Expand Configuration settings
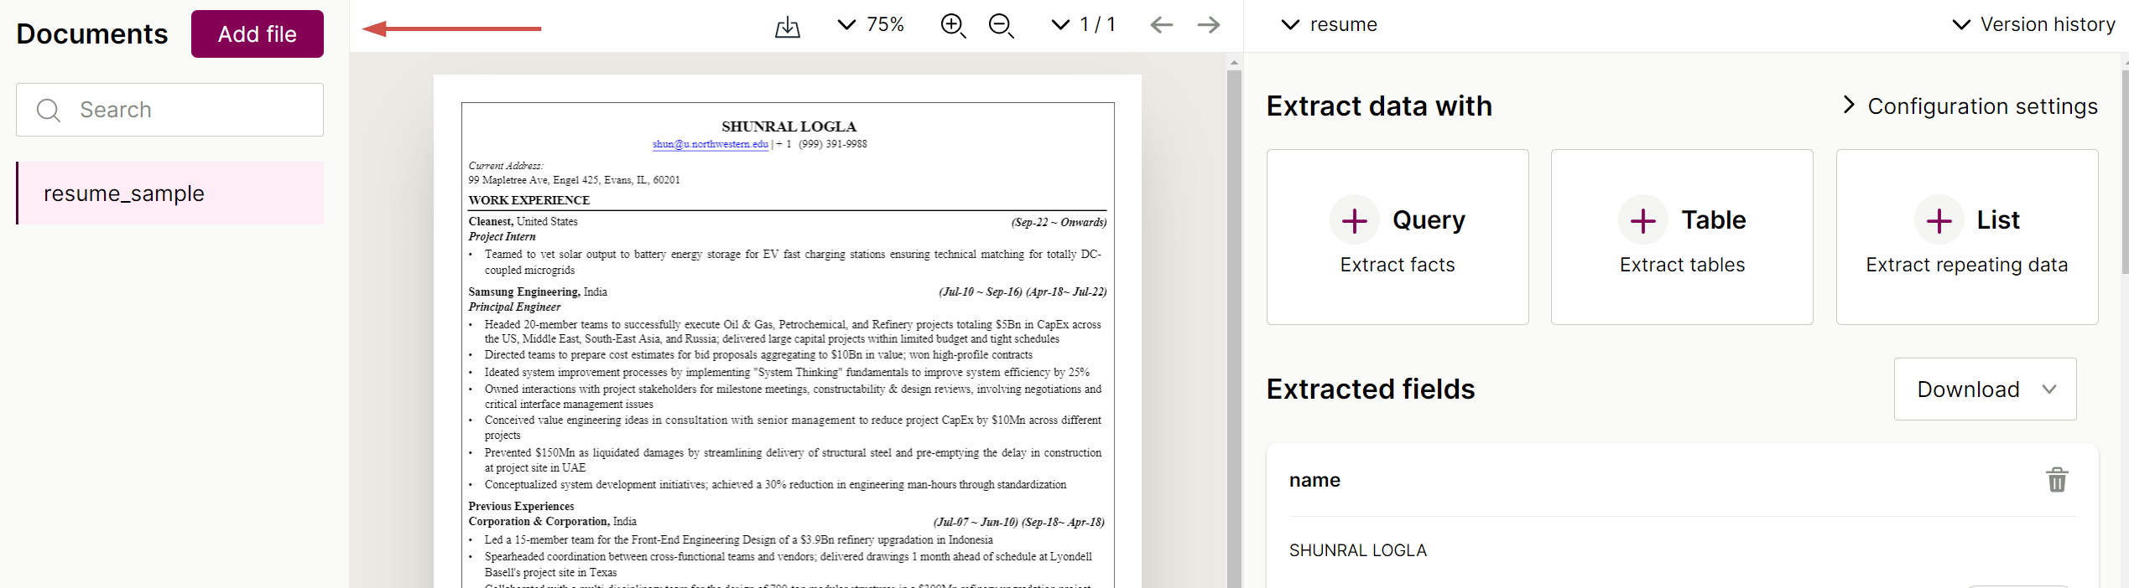 1970,106
